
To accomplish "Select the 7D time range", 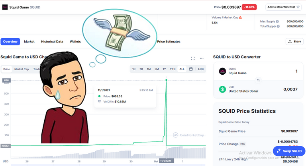I will (141, 69).
